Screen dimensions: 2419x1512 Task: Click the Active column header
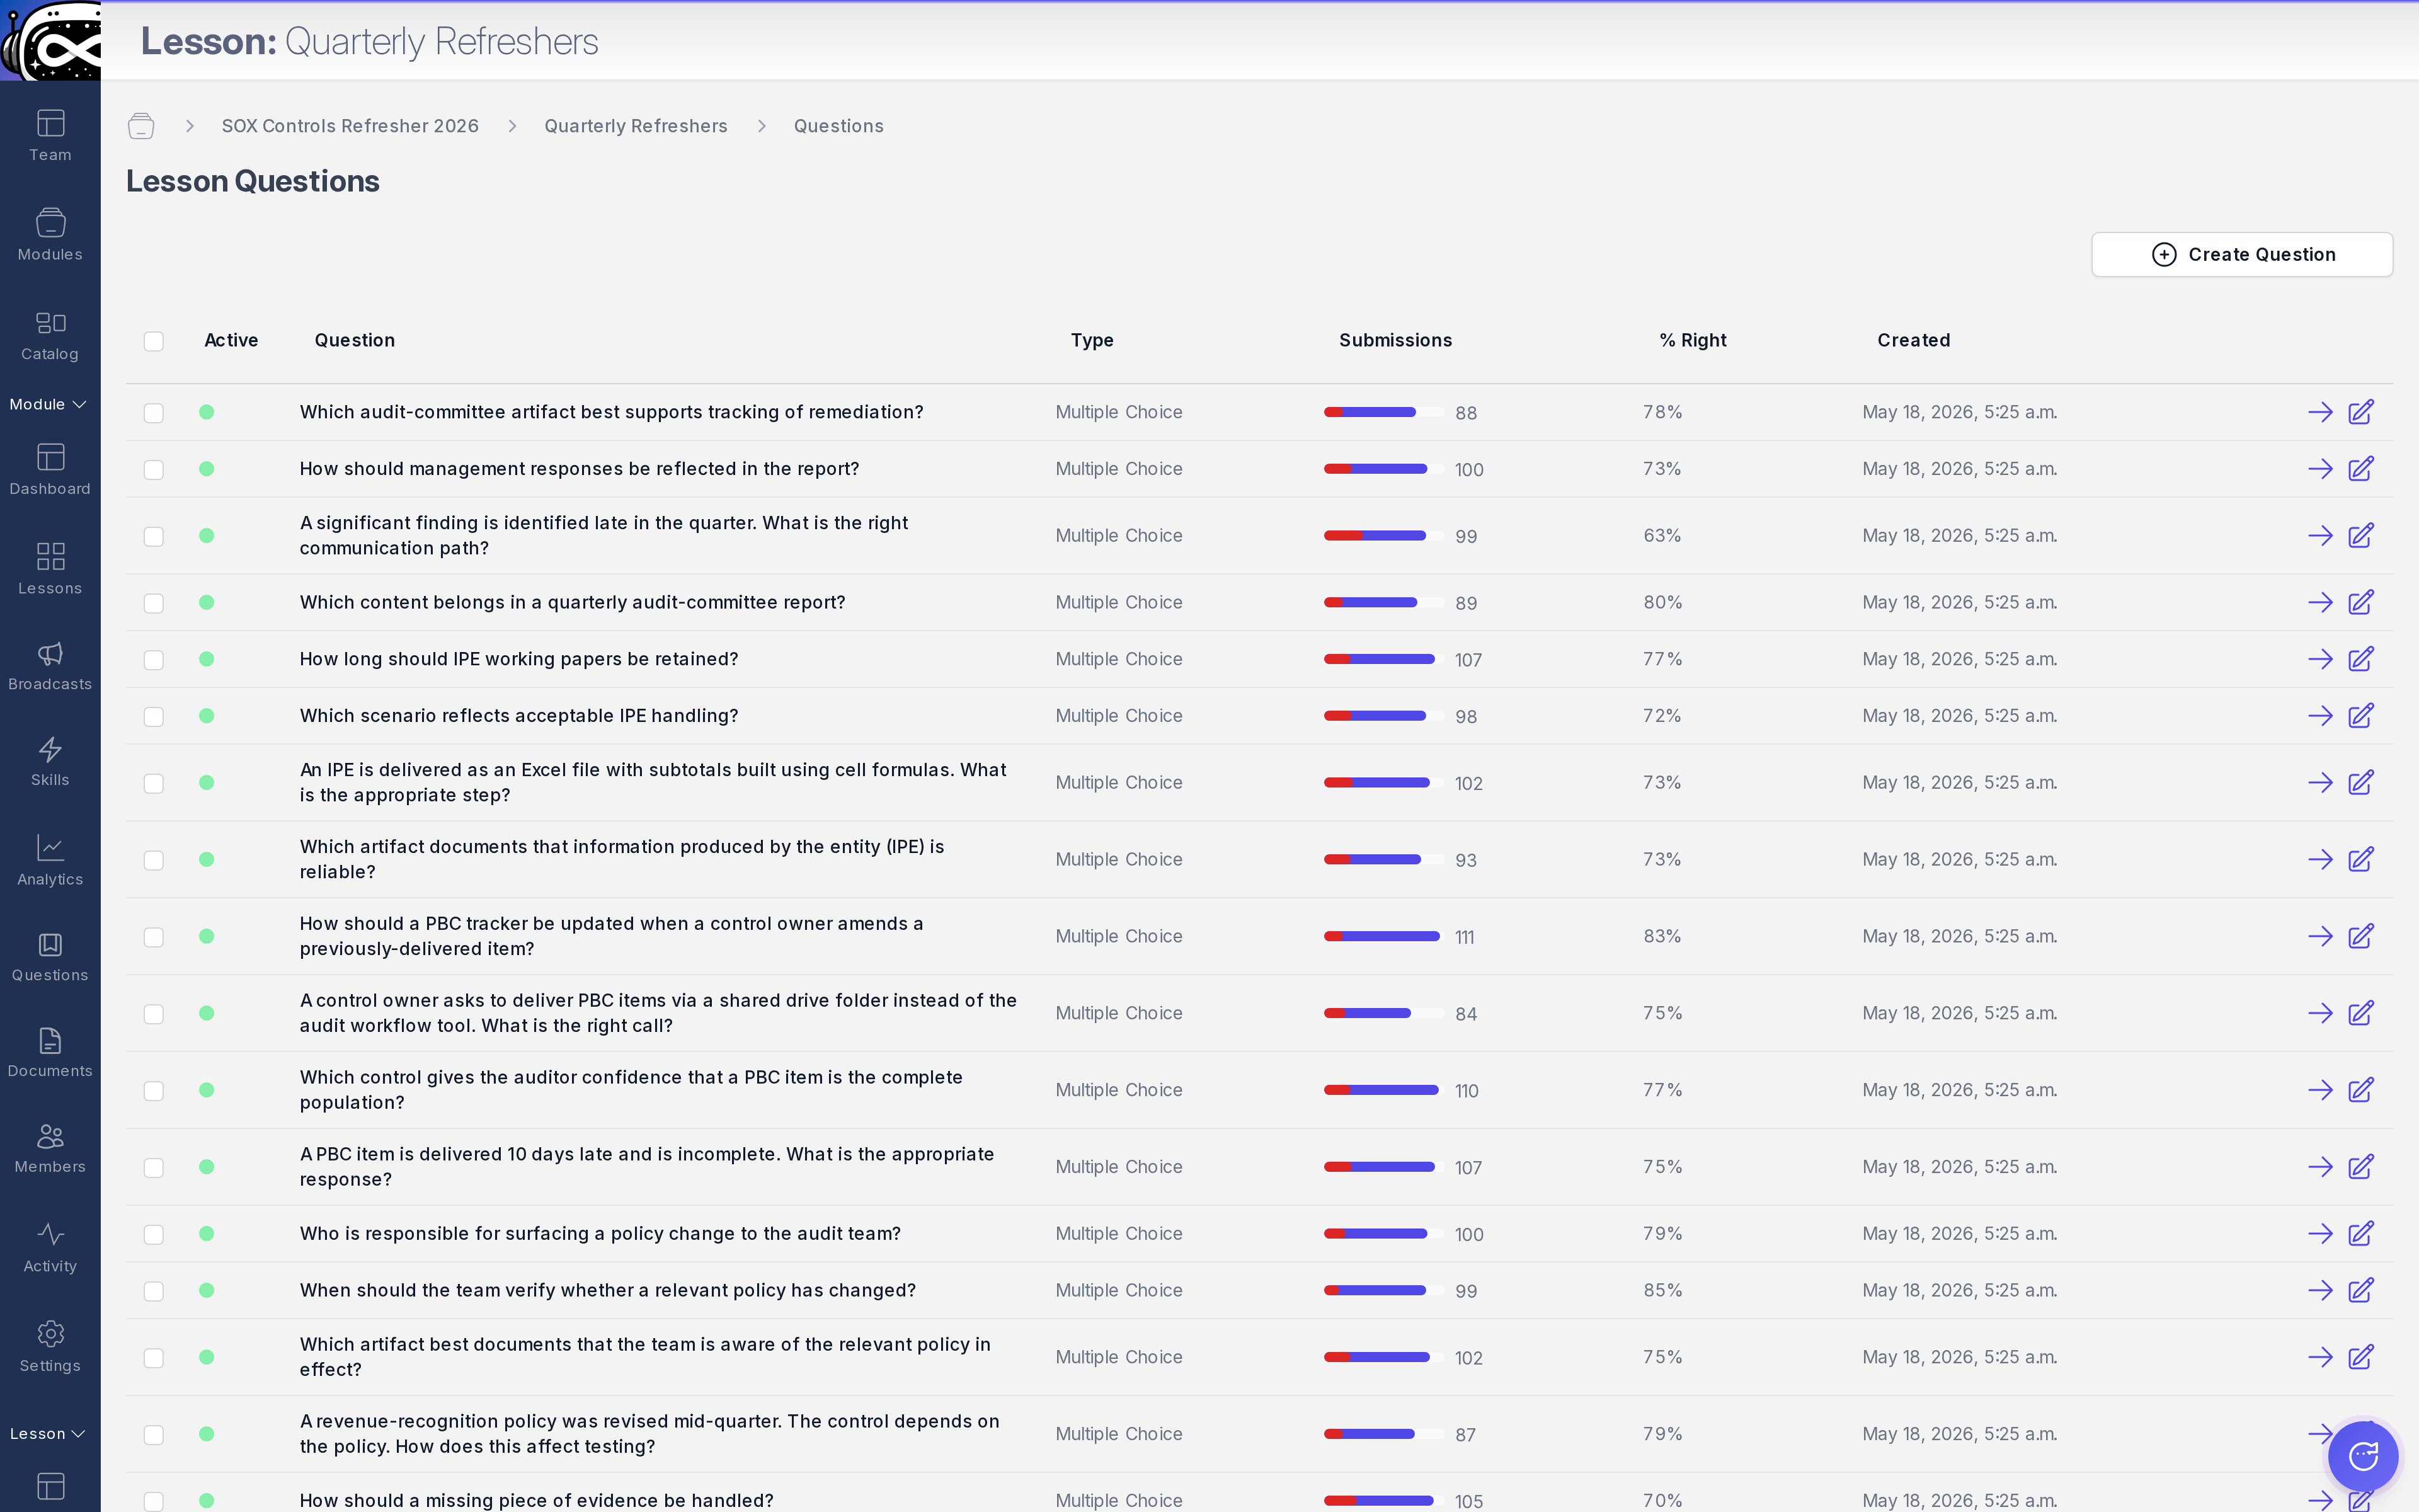click(231, 340)
